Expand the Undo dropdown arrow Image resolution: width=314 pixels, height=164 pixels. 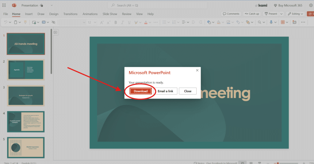(10, 22)
